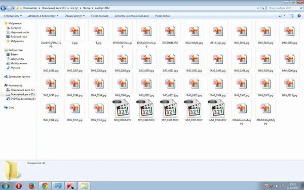The width and height of the screenshot is (304, 190).
Task: Open the Общий доступ dropdown
Action: click(74, 16)
